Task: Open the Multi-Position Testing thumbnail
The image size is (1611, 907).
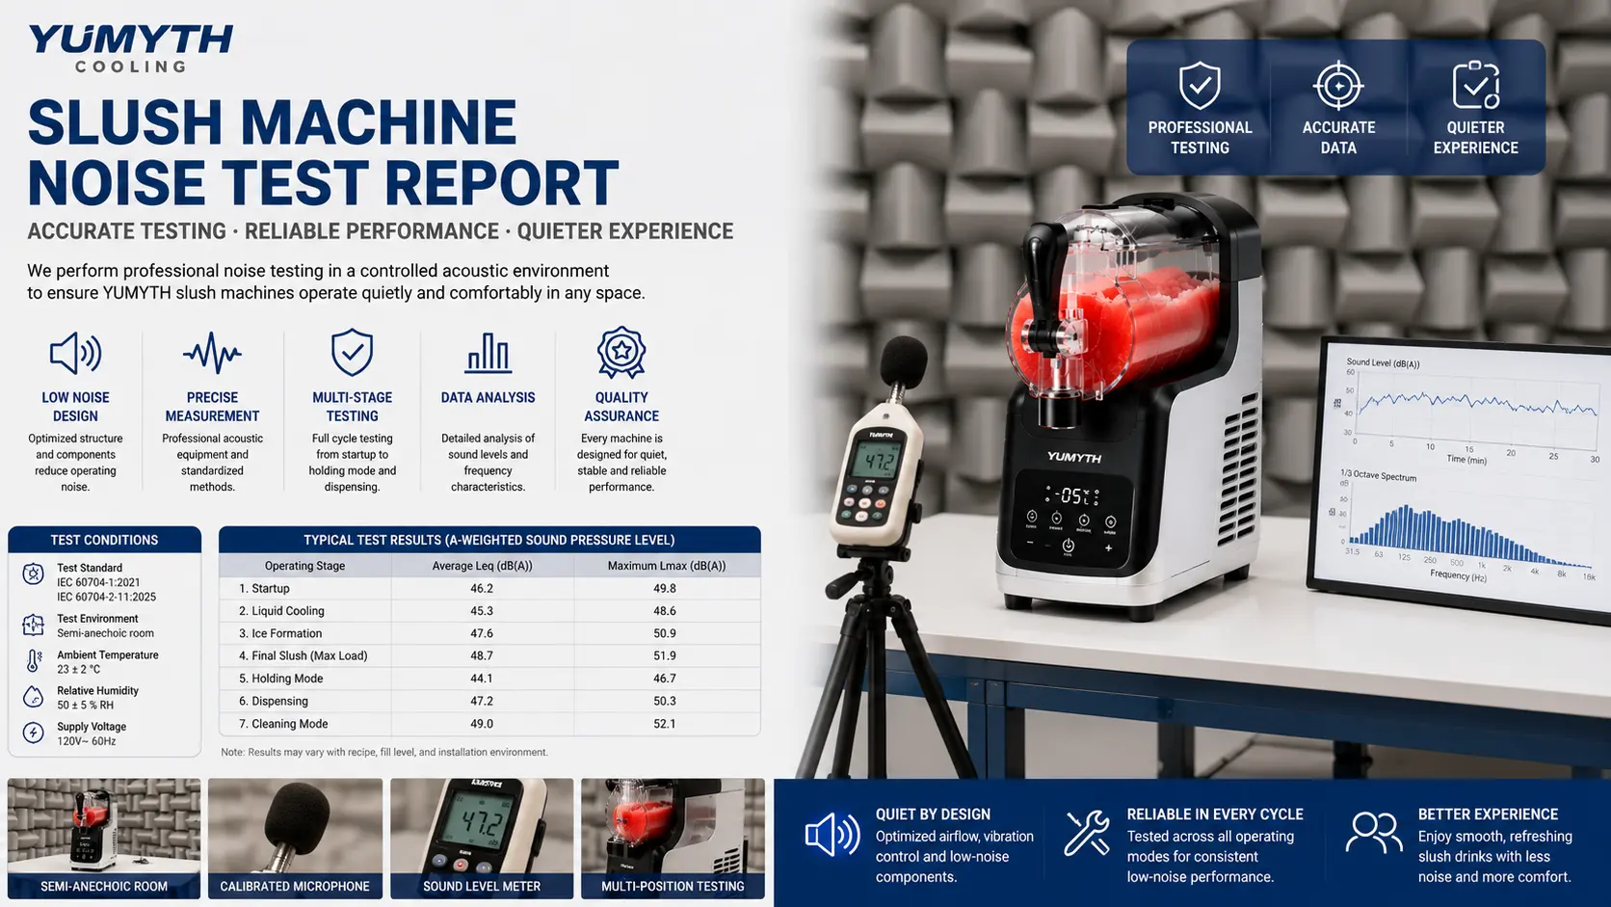Action: (x=673, y=839)
